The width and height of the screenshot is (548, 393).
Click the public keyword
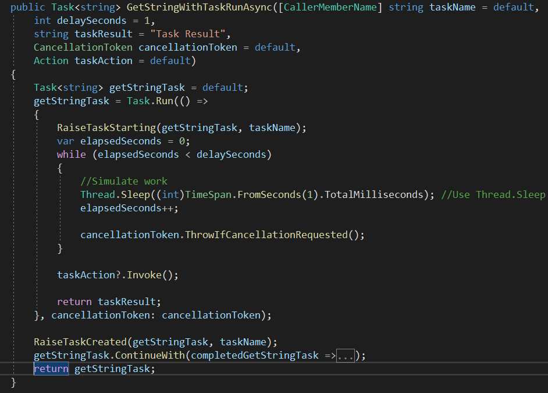27,8
